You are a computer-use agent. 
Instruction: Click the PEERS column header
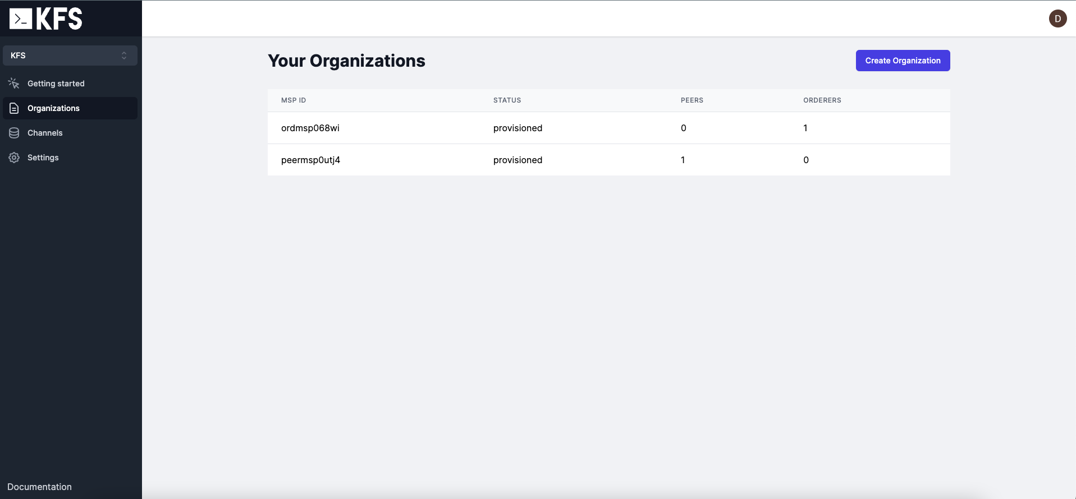coord(692,100)
